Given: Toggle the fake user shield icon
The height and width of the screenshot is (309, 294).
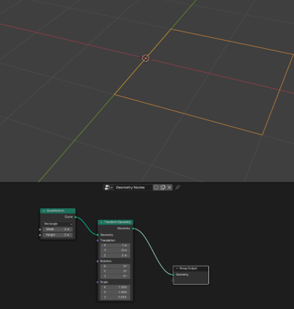Looking at the screenshot, I should click(x=156, y=187).
